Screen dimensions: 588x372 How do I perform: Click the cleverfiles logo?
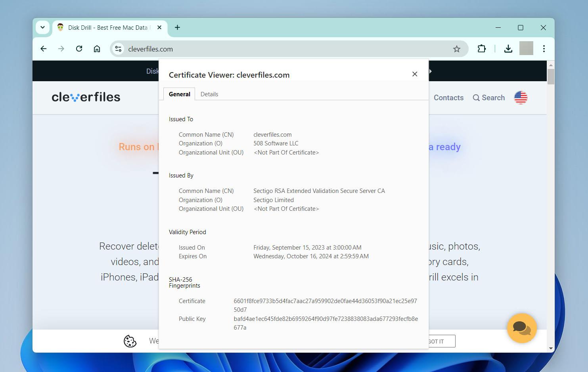[x=86, y=97]
